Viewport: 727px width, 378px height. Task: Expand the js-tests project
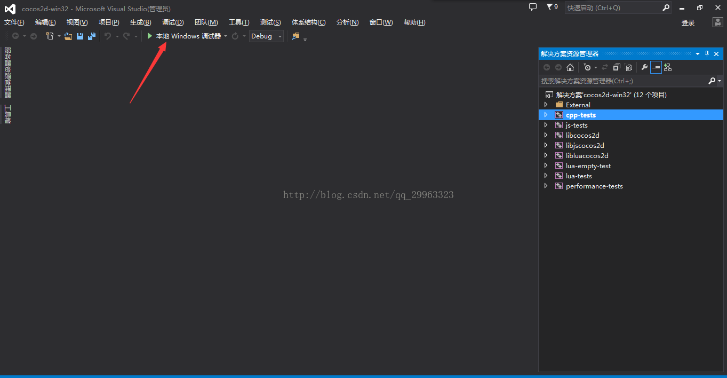(546, 125)
